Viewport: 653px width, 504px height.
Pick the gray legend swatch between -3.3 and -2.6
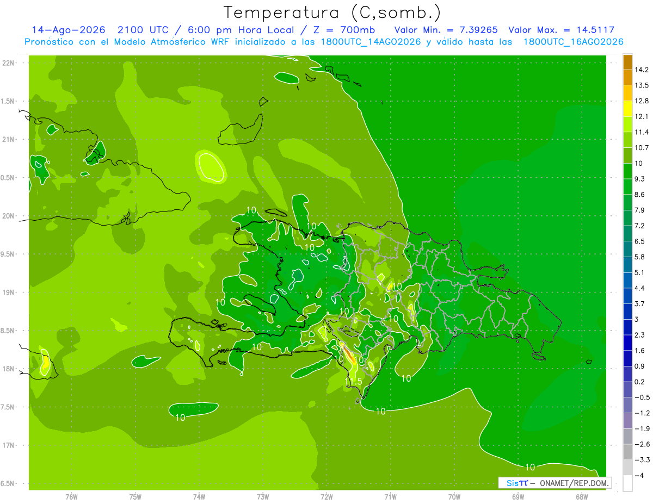(627, 452)
